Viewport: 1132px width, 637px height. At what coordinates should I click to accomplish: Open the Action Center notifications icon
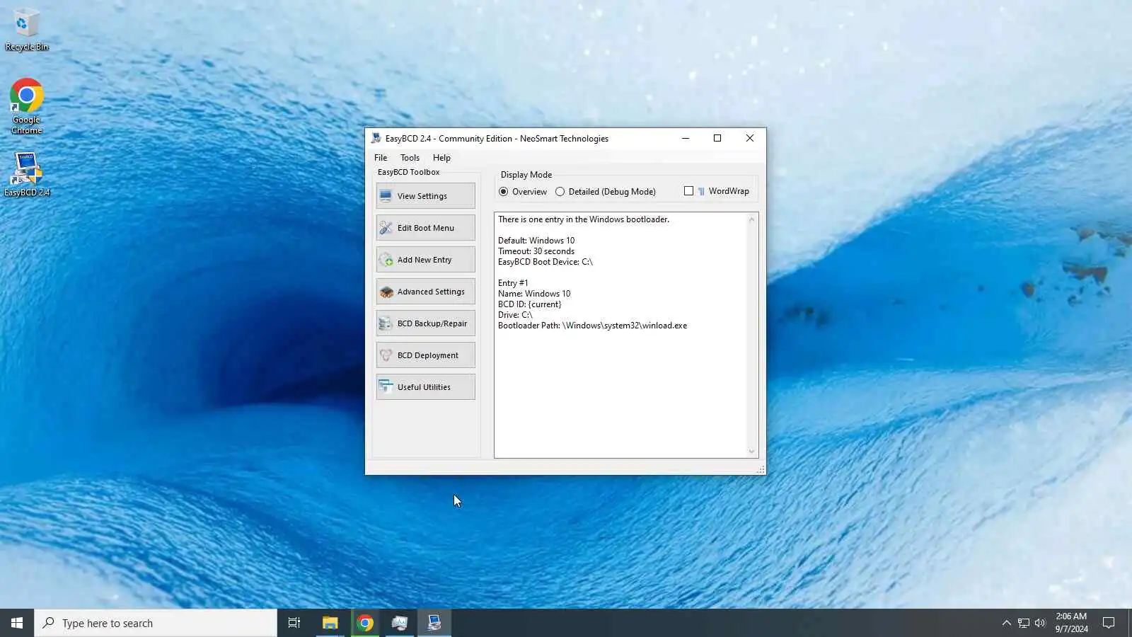1109,623
